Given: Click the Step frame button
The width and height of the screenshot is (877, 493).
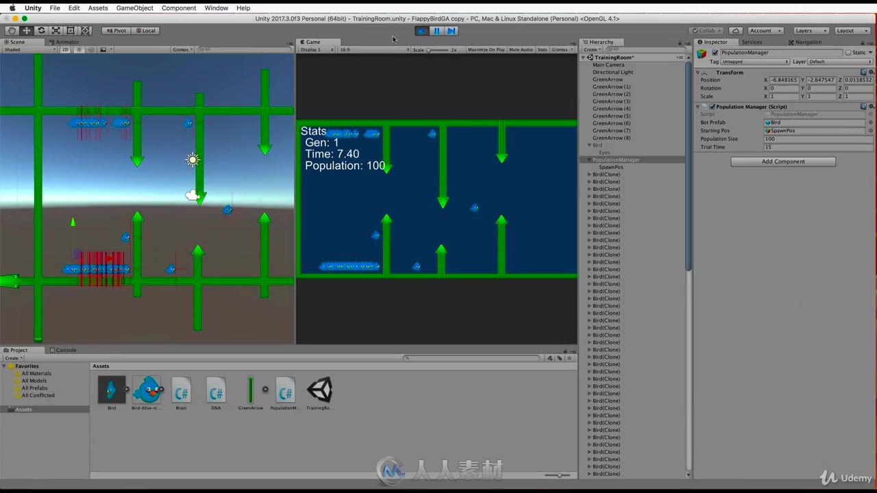Looking at the screenshot, I should click(452, 31).
